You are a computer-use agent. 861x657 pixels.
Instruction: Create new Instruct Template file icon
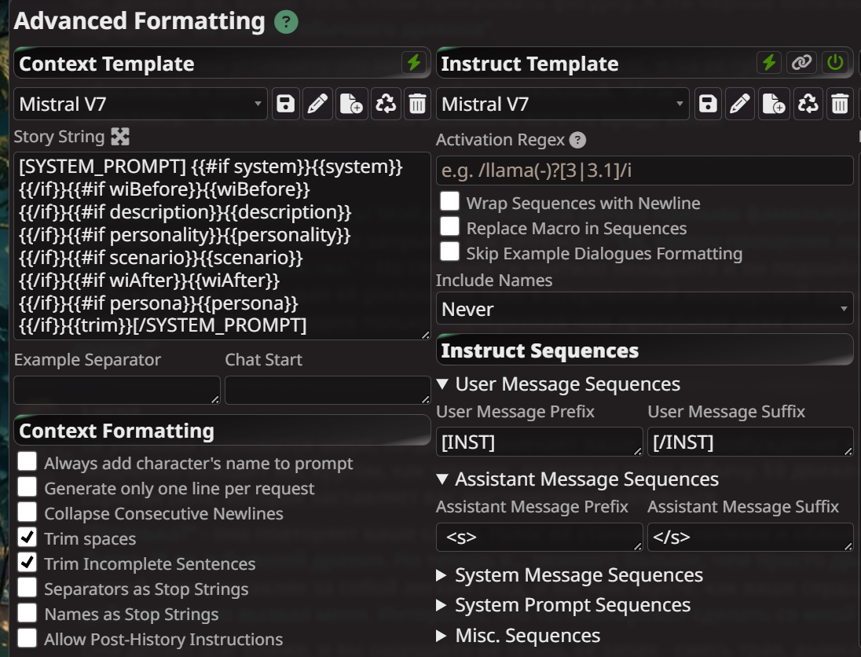point(774,104)
